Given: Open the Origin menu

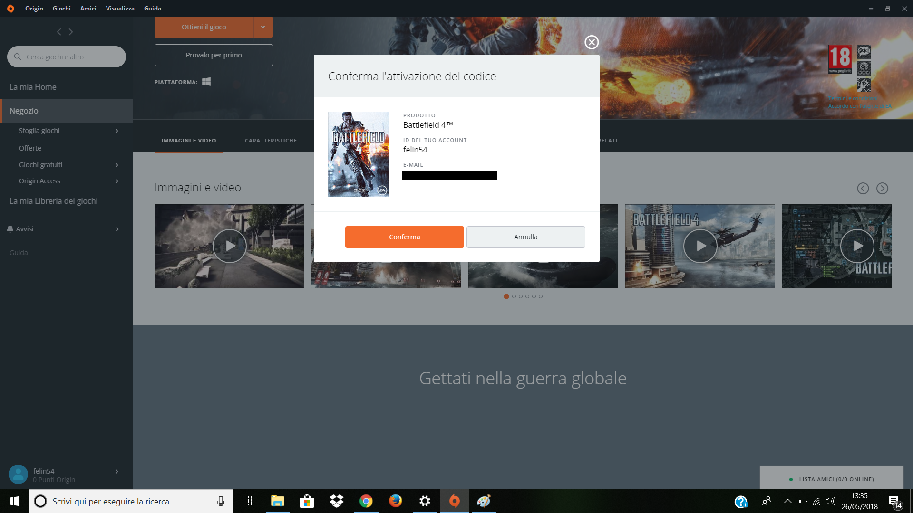Looking at the screenshot, I should pyautogui.click(x=34, y=9).
